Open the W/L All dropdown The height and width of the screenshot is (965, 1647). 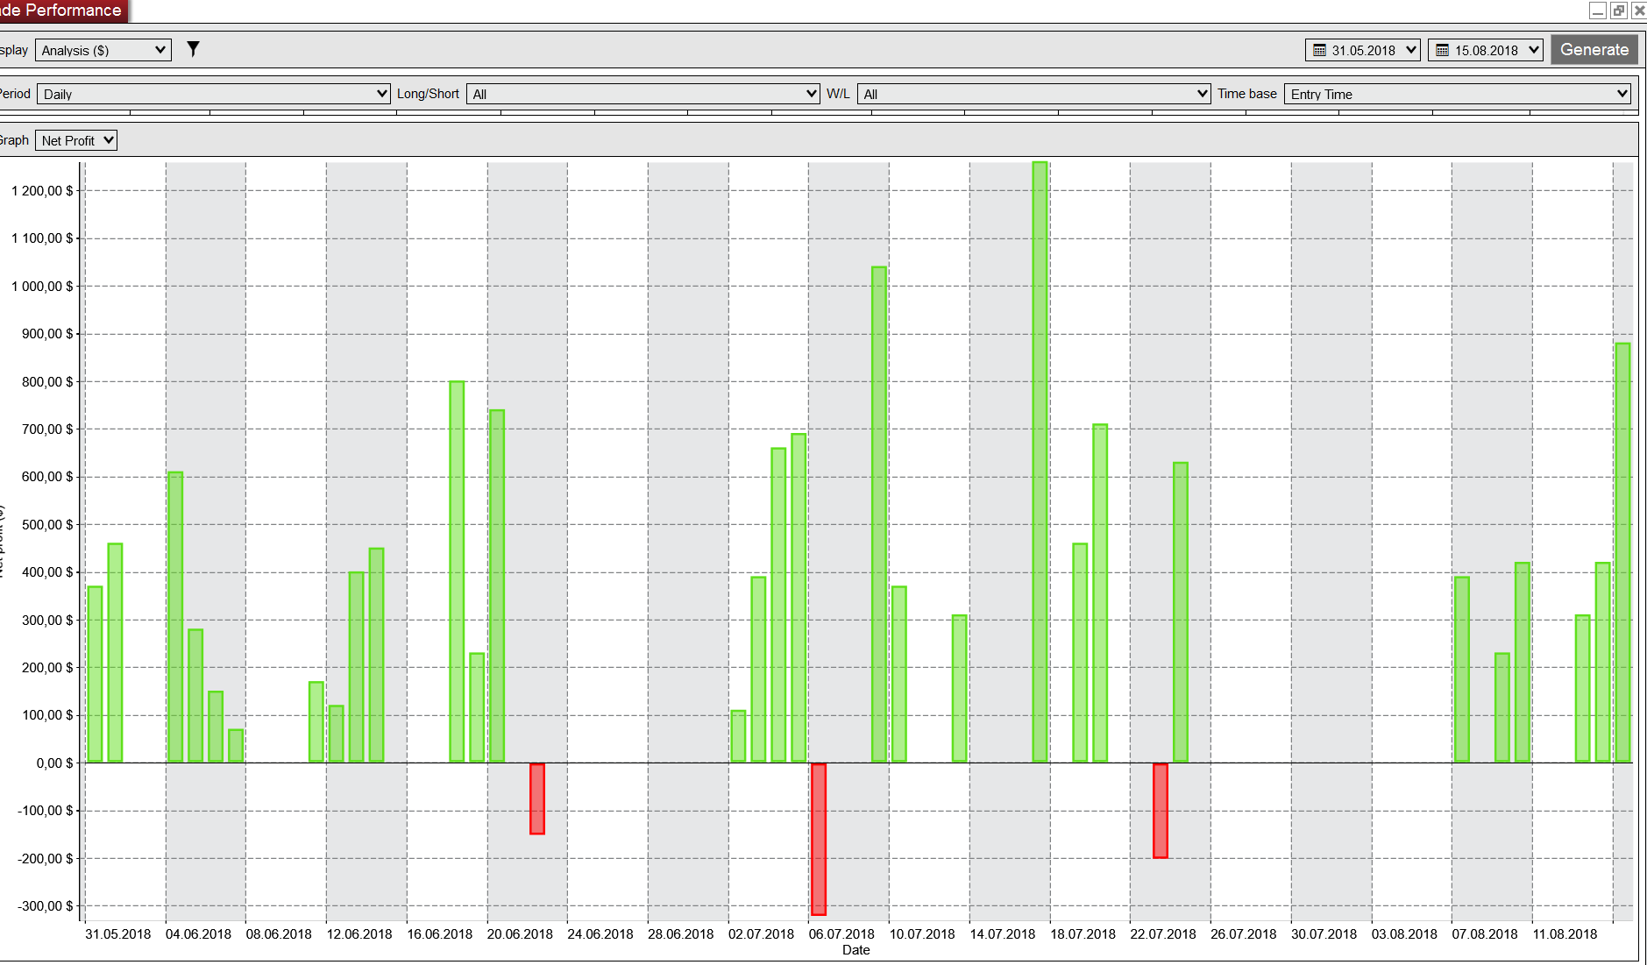(1033, 94)
